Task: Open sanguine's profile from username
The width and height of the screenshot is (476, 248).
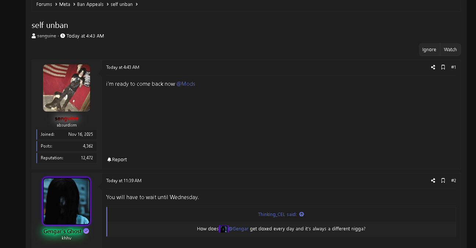Action: coord(67,118)
